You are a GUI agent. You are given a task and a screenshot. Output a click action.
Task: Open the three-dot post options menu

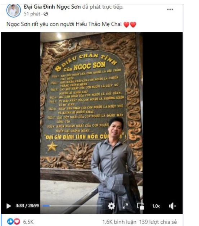(x=170, y=9)
